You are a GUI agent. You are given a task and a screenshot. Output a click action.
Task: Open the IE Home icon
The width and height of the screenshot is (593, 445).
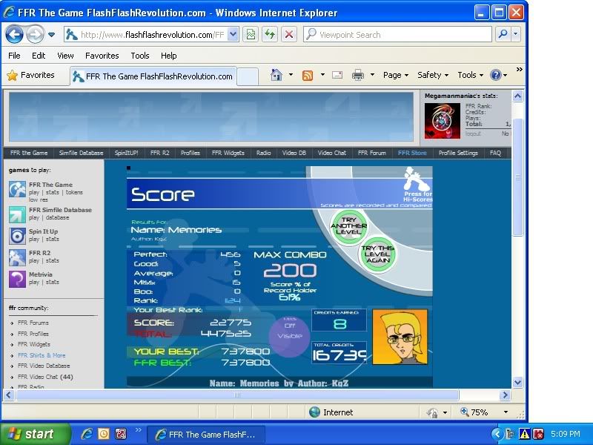click(276, 75)
